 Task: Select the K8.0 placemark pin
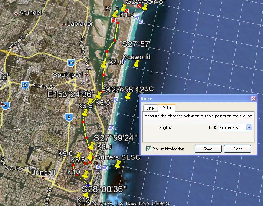(x=91, y=146)
